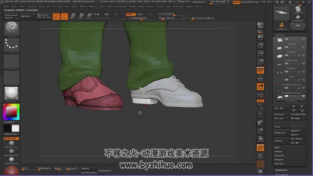This screenshot has height=176, width=313.
Task: Move subtool down with down arrow
Action: [302, 106]
